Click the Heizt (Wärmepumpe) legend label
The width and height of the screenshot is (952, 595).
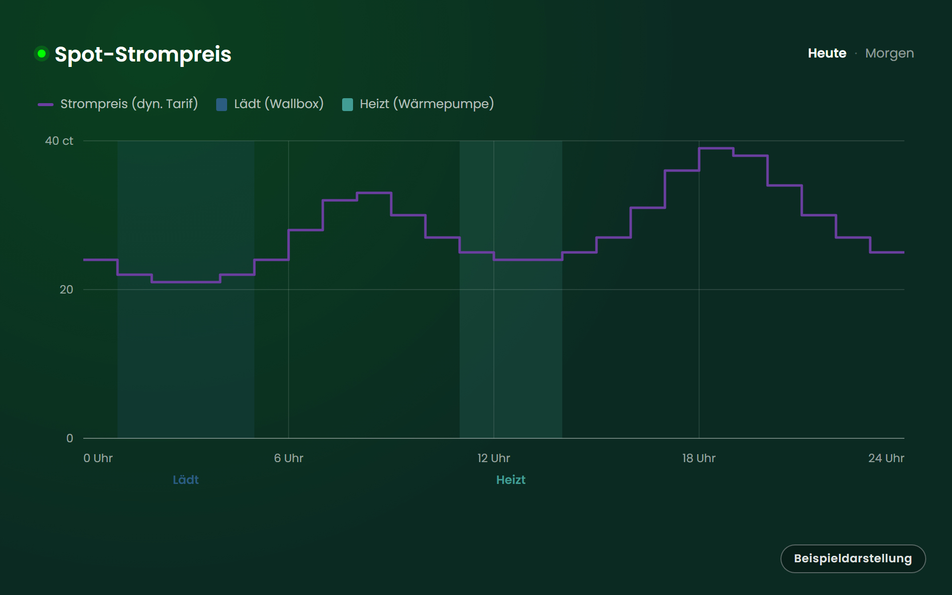[427, 104]
